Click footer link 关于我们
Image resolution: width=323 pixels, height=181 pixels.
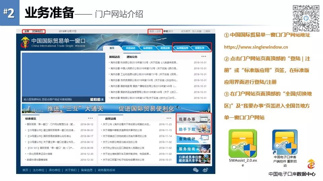click(71, 170)
